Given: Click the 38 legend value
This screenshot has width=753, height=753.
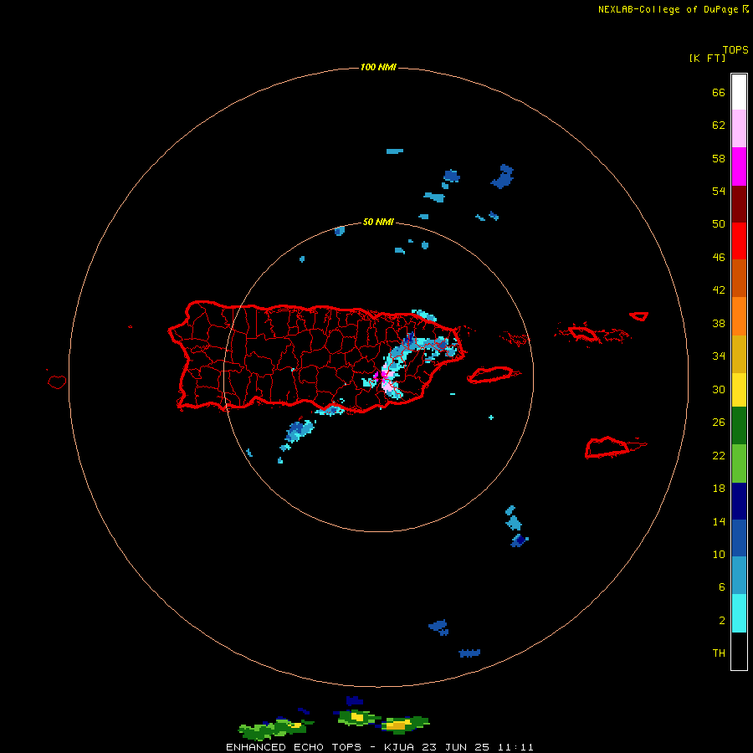Looking at the screenshot, I should [x=719, y=324].
